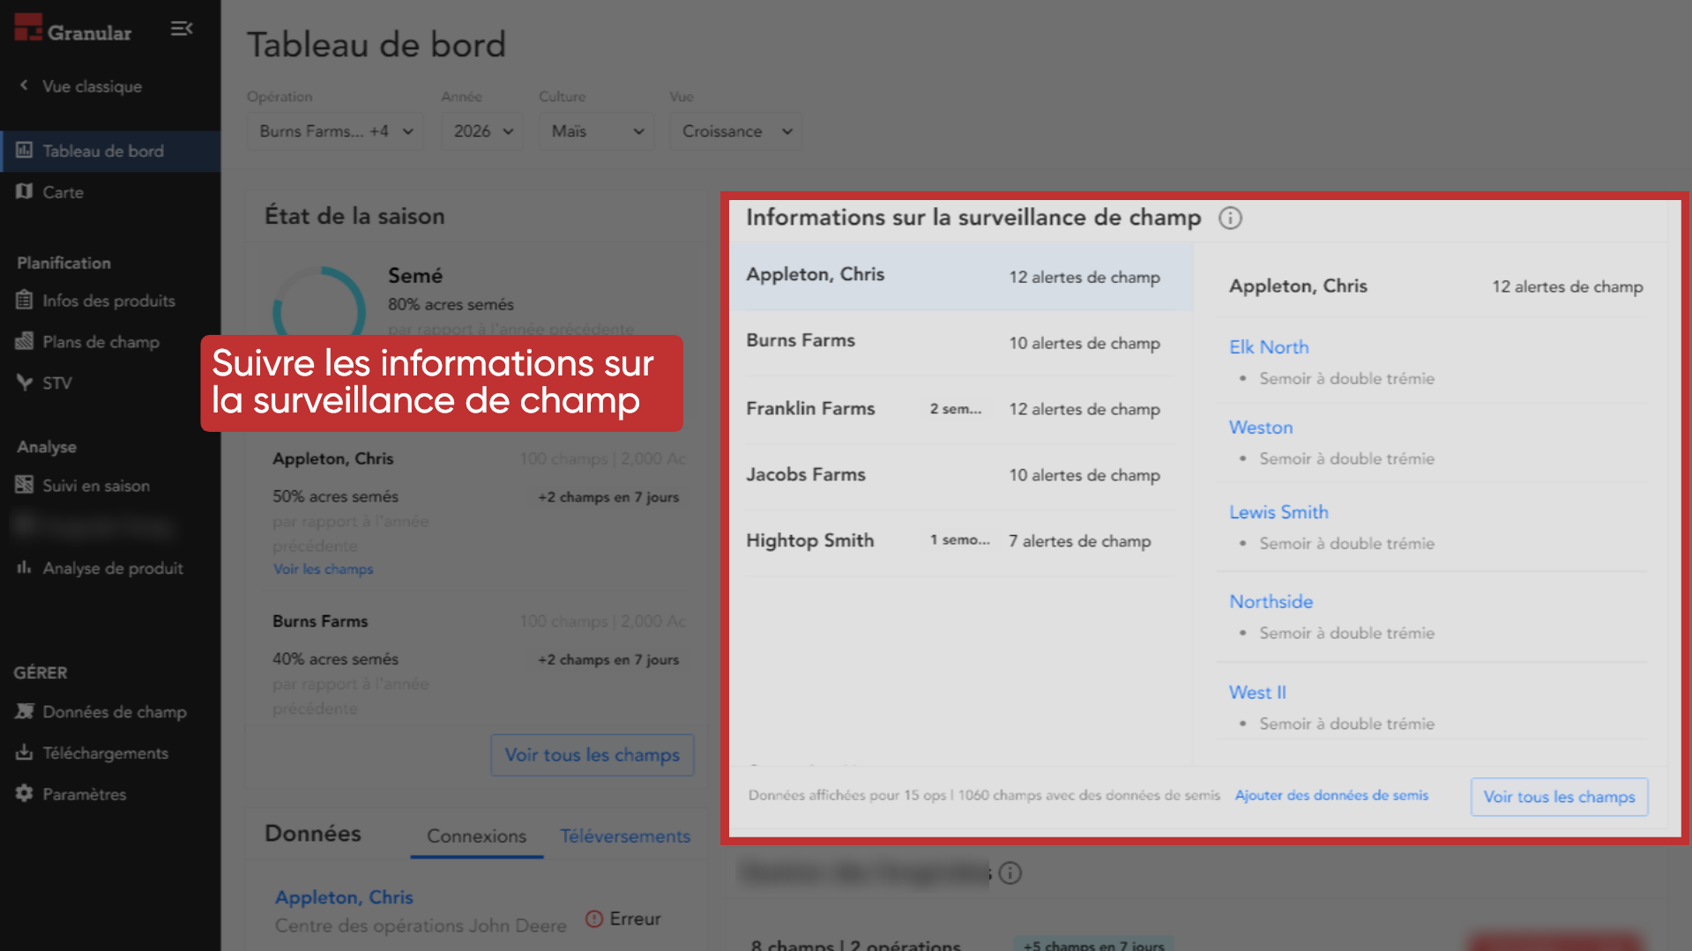Select Burns Farms row with 10 alertes

[961, 342]
